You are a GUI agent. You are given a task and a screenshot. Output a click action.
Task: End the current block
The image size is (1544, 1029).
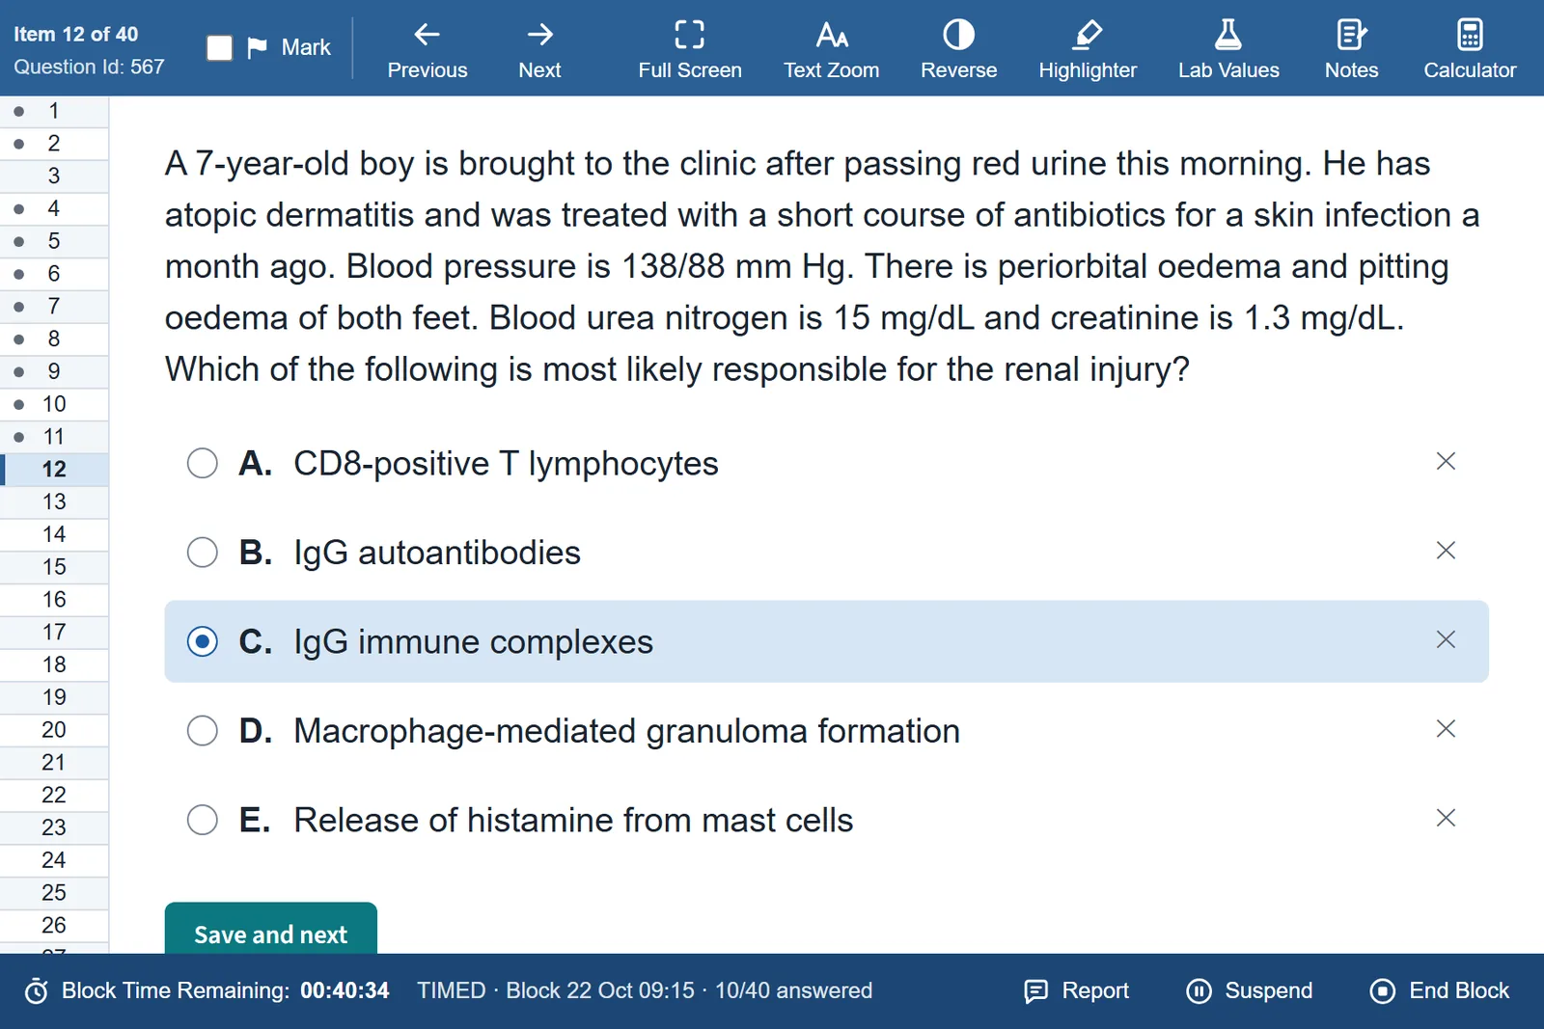[x=1440, y=990]
